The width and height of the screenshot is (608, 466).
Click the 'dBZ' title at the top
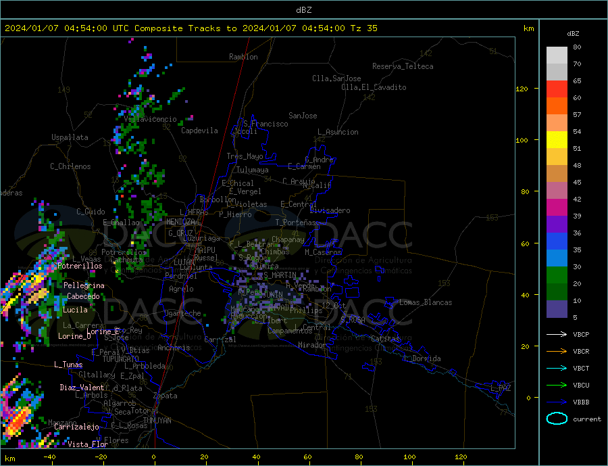coord(303,10)
